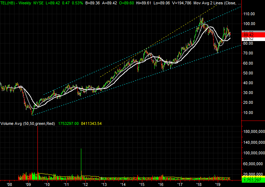Click the '15 year marker on time axis

point(142,184)
